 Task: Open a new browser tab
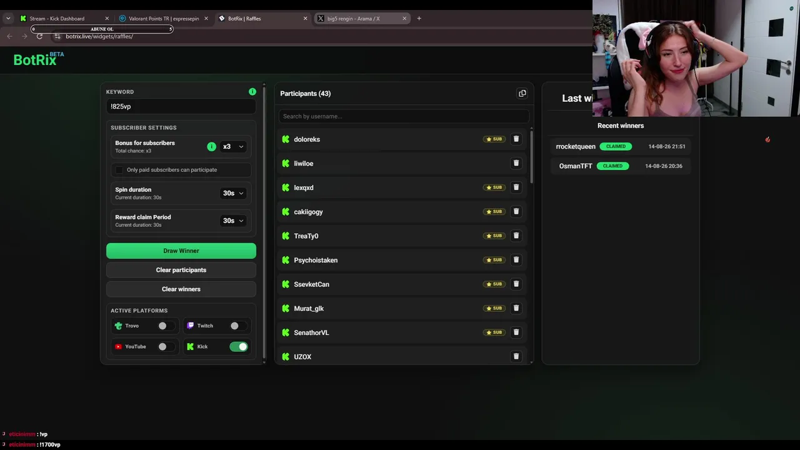419,18
